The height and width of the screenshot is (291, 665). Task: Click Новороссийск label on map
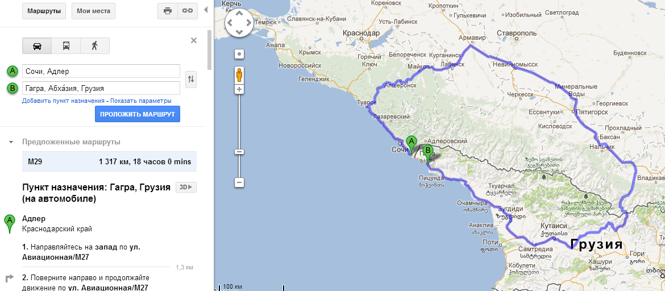[300, 65]
